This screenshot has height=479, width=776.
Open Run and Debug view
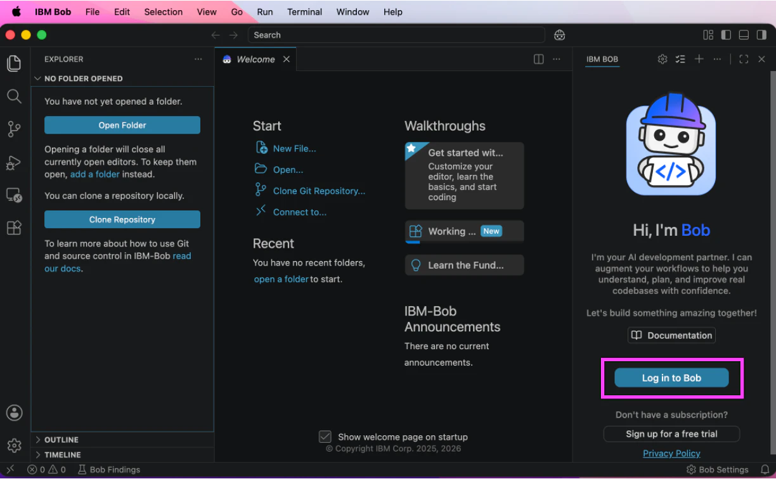pyautogui.click(x=14, y=163)
